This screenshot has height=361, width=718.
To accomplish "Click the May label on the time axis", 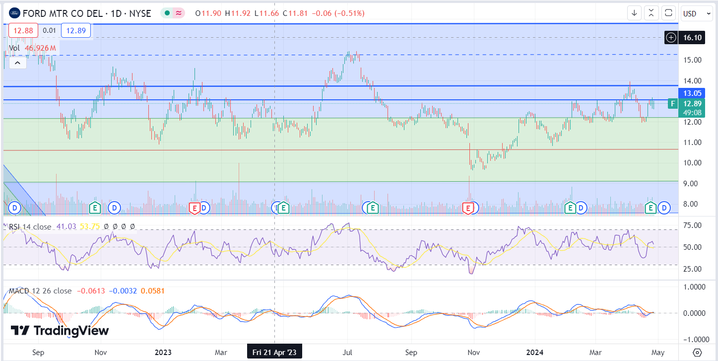I will coord(657,353).
